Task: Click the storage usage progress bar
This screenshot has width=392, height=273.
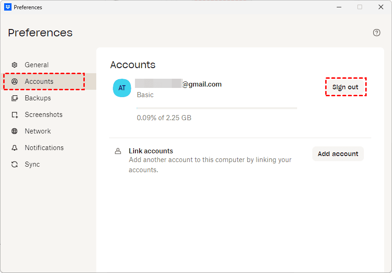Action: pos(216,108)
